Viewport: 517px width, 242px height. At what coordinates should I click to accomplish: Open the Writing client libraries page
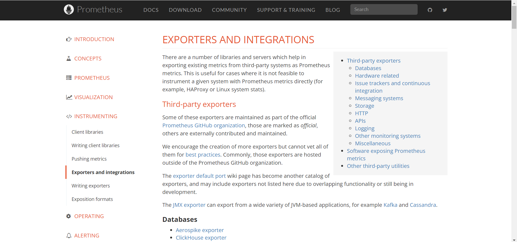(x=95, y=145)
